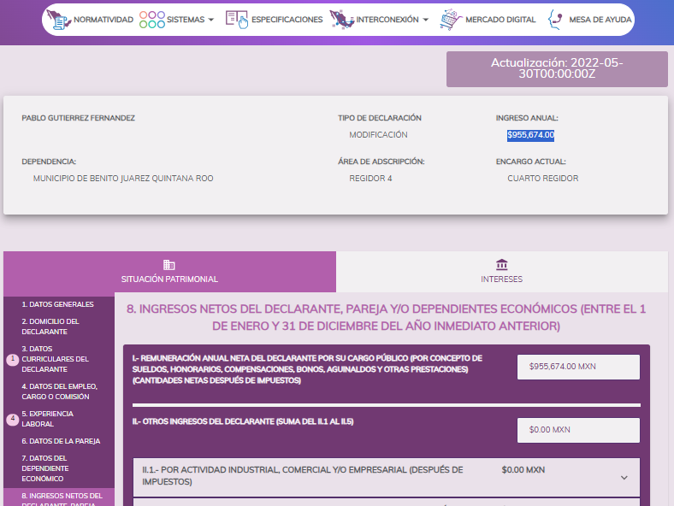This screenshot has width=674, height=506.
Task: Select the Situación Patrimonial tab
Action: pos(169,272)
